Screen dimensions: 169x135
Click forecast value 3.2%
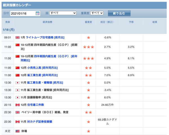point(131,47)
